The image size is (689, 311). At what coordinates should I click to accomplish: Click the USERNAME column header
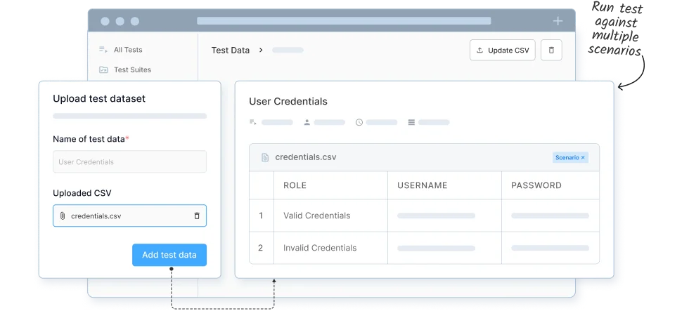(423, 185)
